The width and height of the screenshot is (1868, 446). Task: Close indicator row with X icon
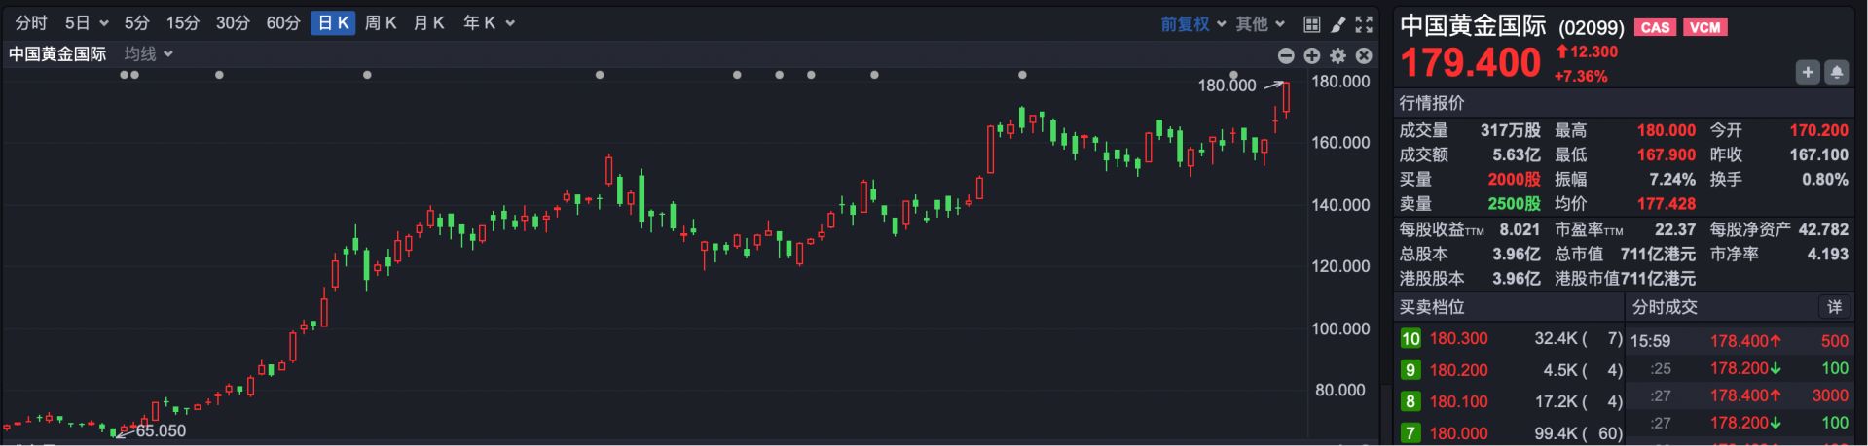1364,55
